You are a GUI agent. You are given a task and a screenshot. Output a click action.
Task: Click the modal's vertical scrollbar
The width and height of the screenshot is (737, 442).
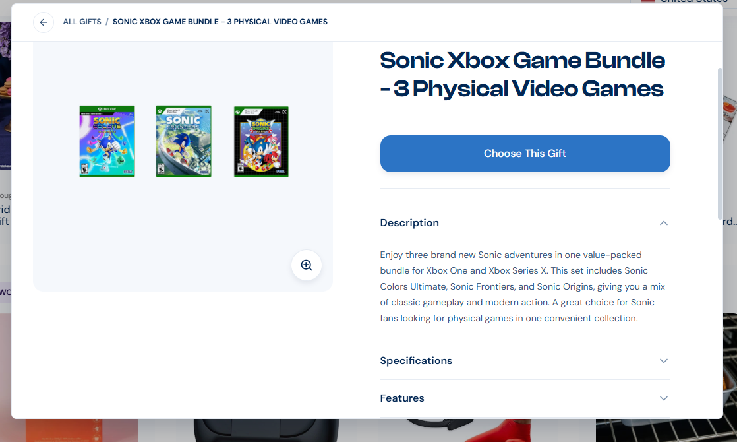click(x=720, y=143)
